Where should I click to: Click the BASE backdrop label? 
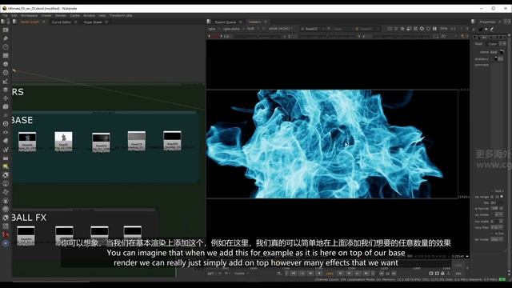point(22,120)
